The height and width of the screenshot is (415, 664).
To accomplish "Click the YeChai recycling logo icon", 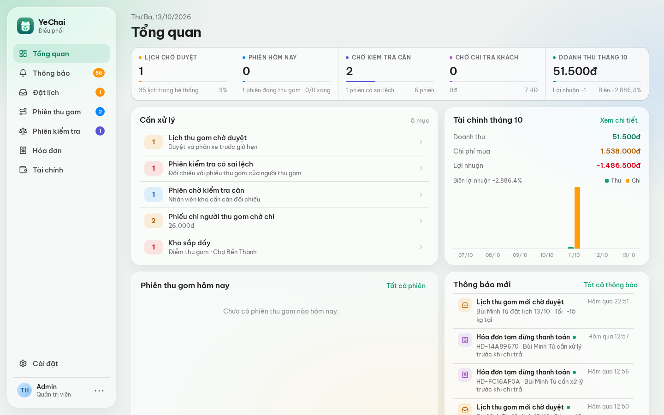I will pos(25,26).
